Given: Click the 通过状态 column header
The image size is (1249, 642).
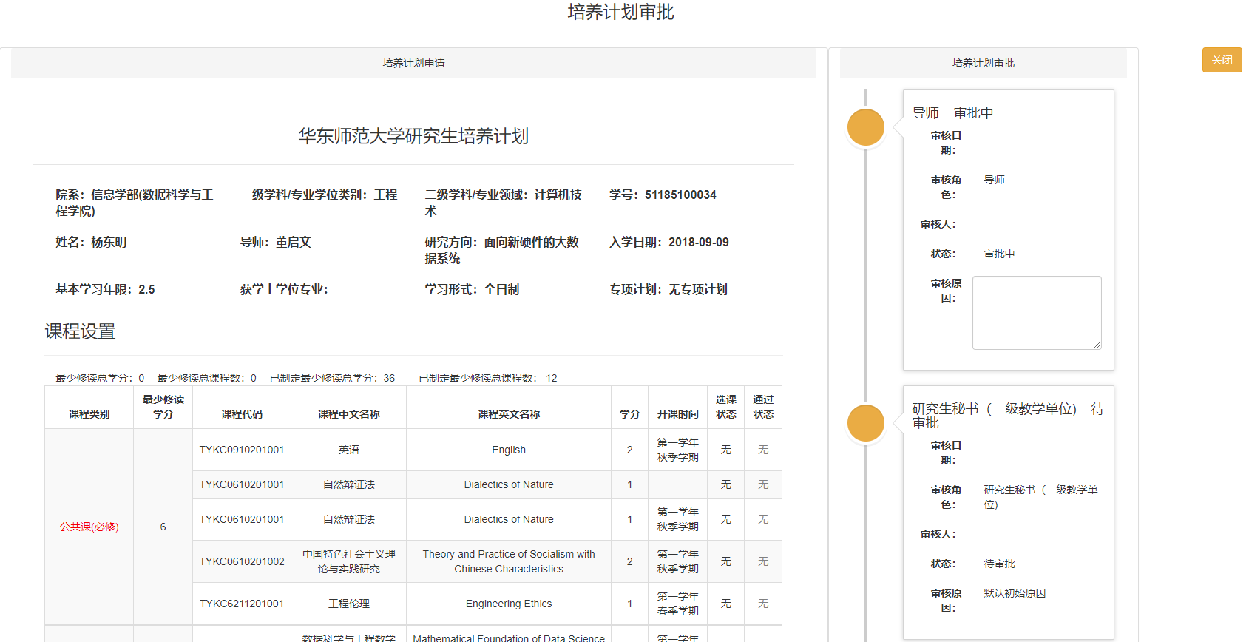Looking at the screenshot, I should [763, 407].
